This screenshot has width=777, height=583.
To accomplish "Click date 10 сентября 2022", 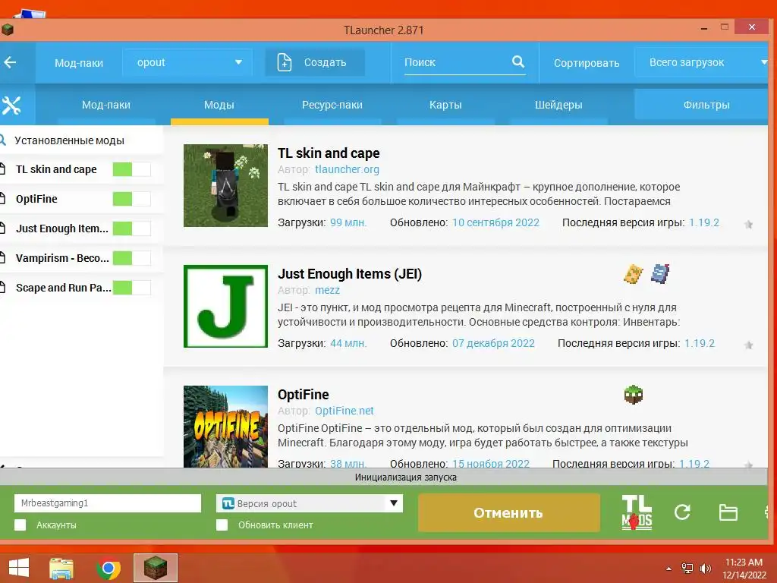I will 495,222.
